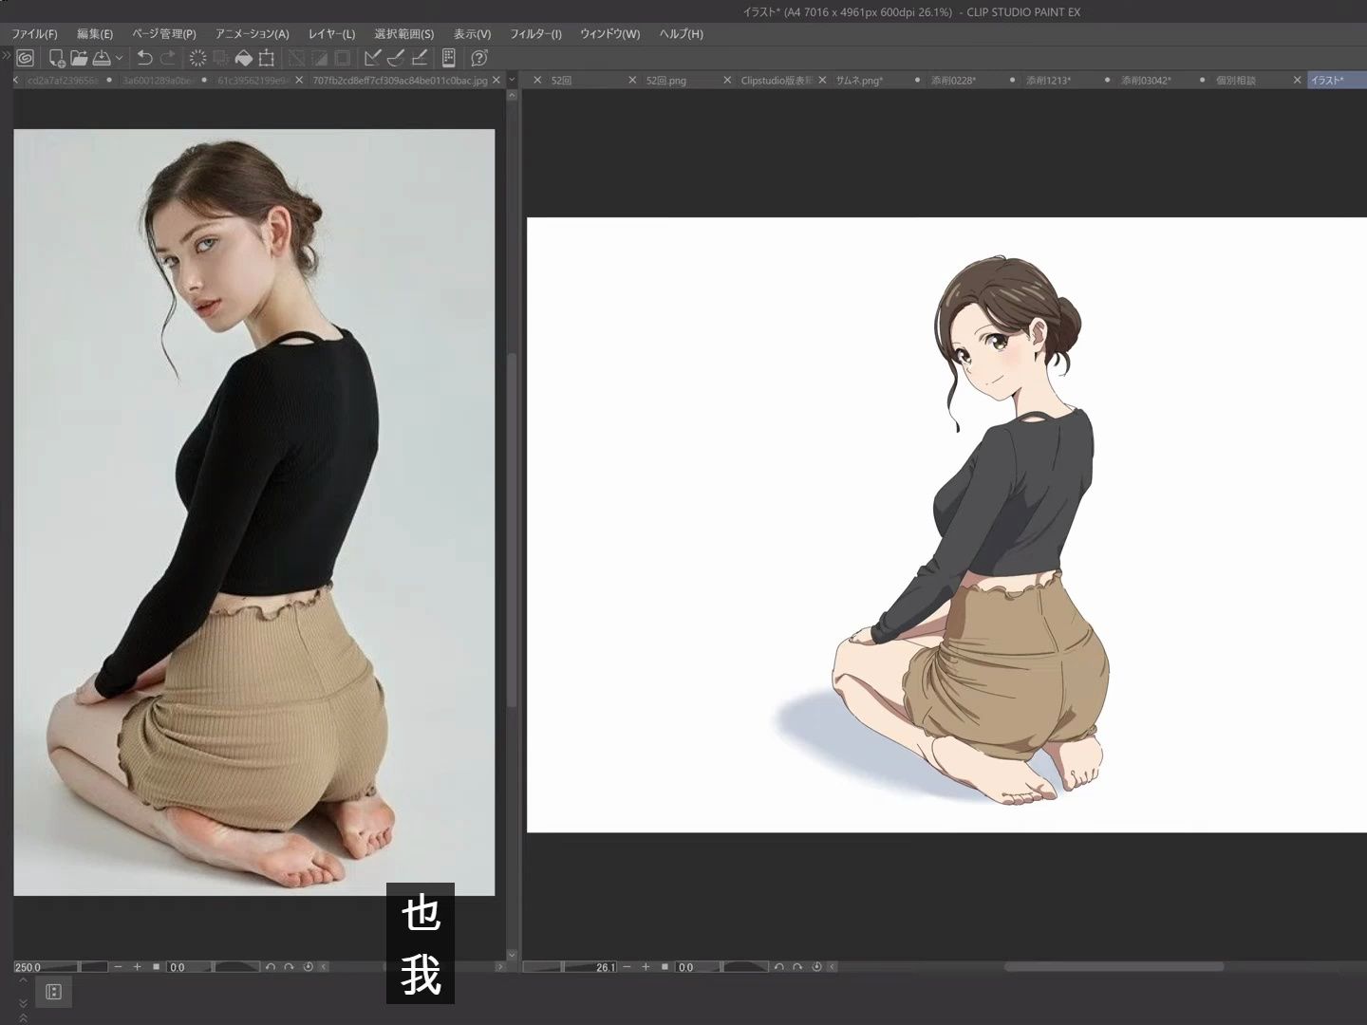
Task: Toggle snap to special ruler
Action: [397, 58]
